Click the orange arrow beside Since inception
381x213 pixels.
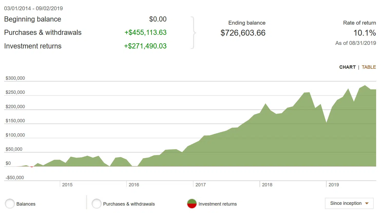[367, 204]
